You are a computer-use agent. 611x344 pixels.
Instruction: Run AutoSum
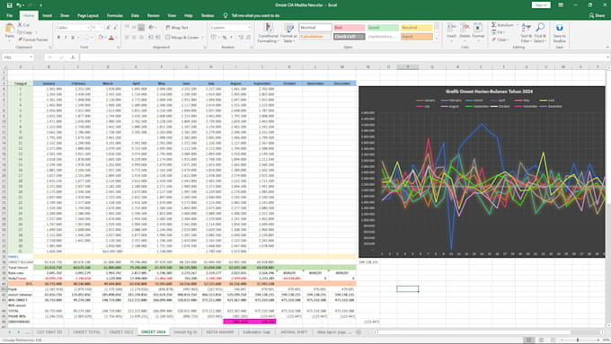(502, 25)
